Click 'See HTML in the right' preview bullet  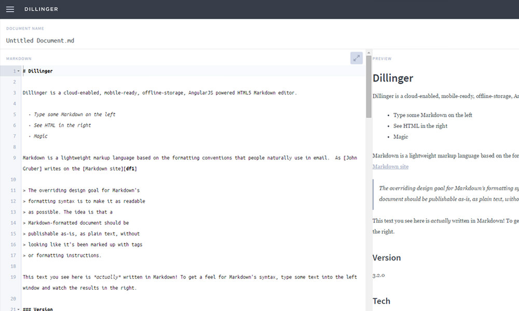(x=420, y=126)
